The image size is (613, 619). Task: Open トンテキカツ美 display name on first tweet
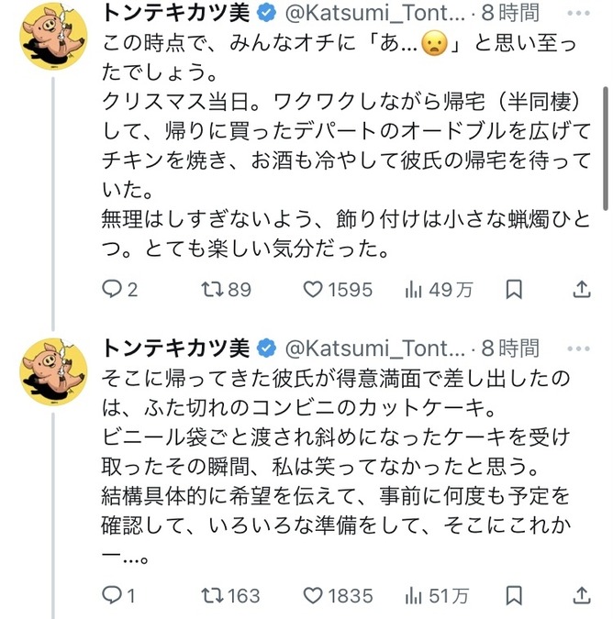pos(174,14)
